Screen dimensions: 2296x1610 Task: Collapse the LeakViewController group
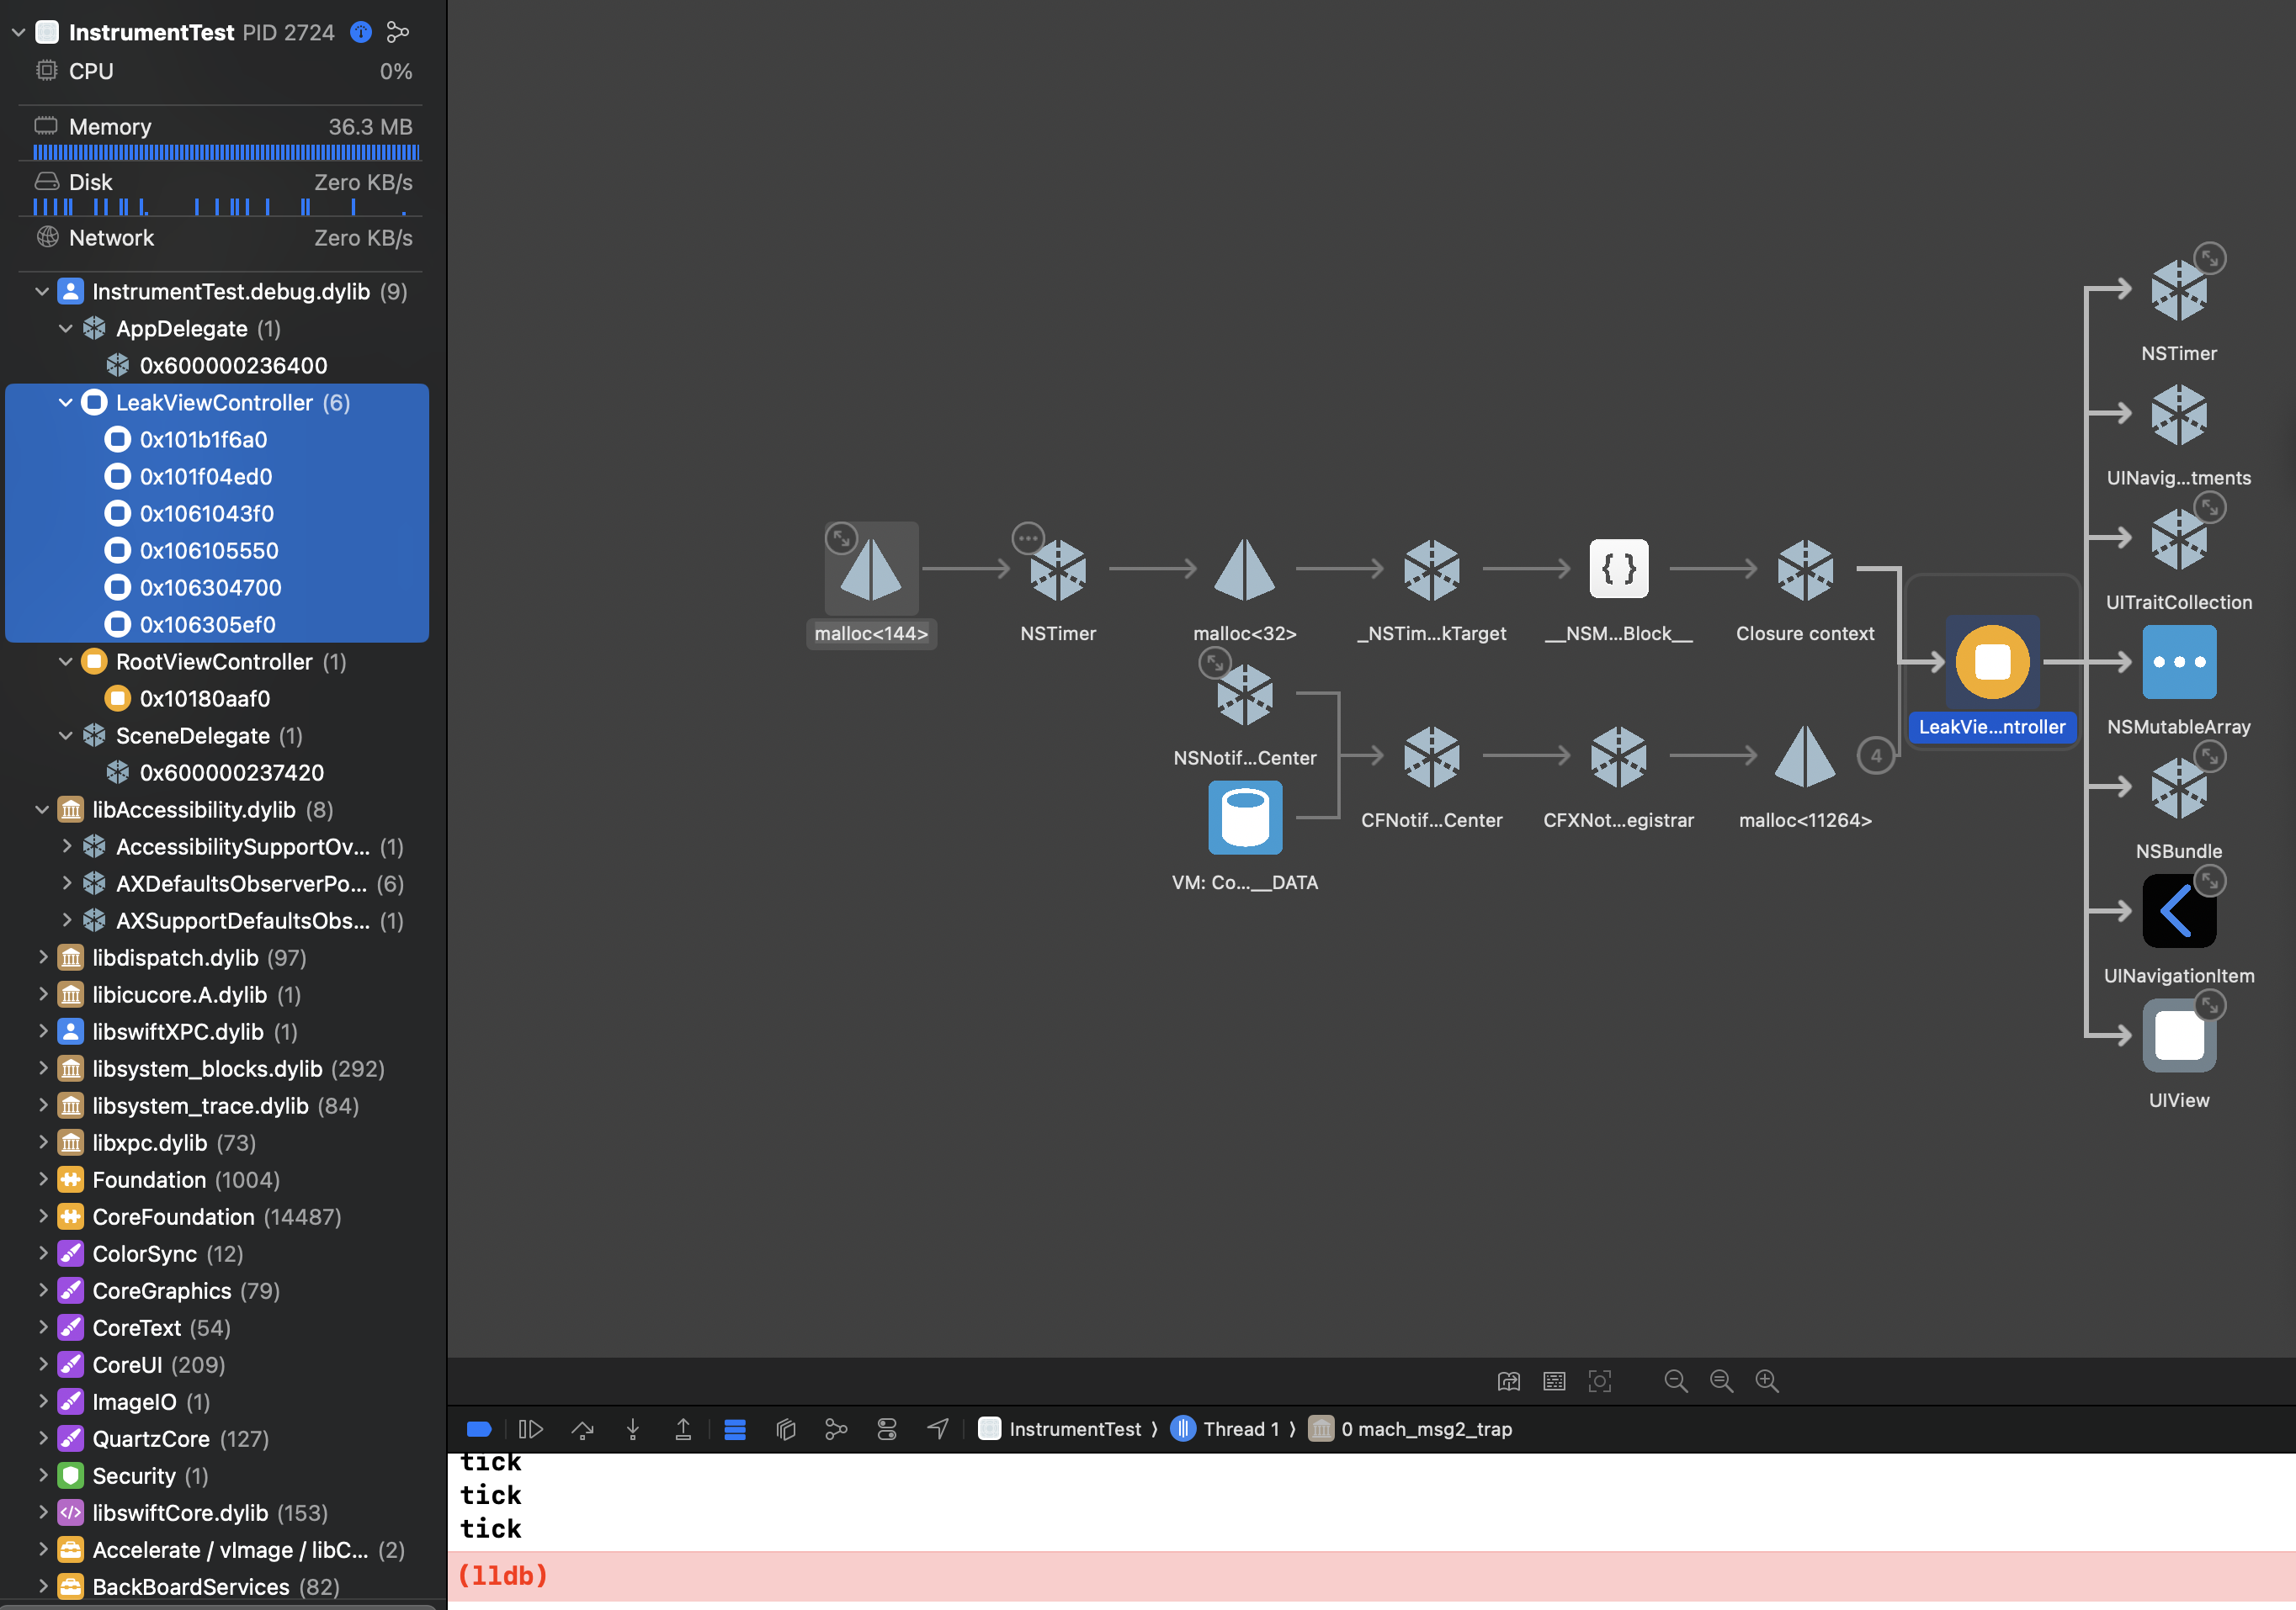[66, 403]
